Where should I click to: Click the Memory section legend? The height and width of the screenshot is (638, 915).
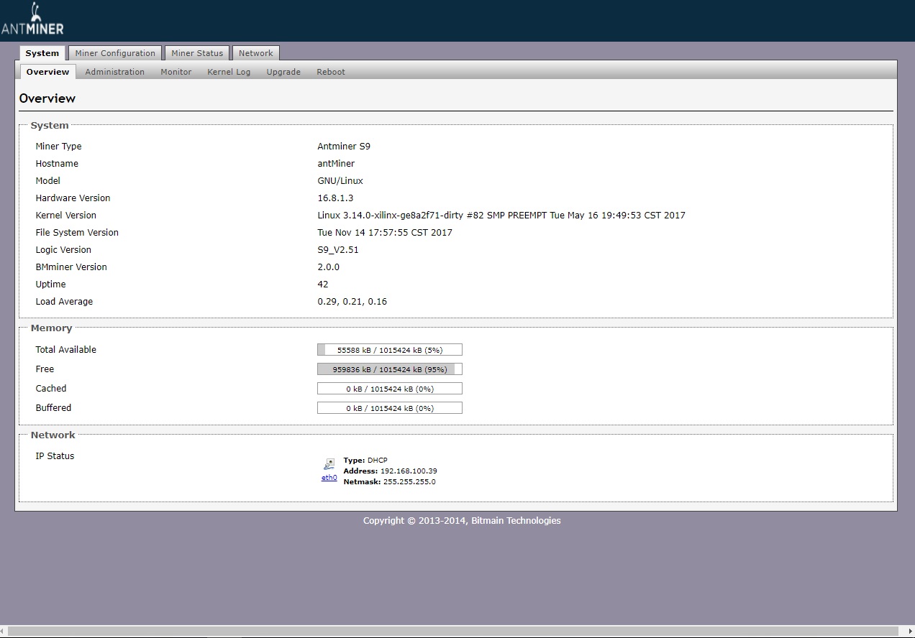click(x=51, y=328)
